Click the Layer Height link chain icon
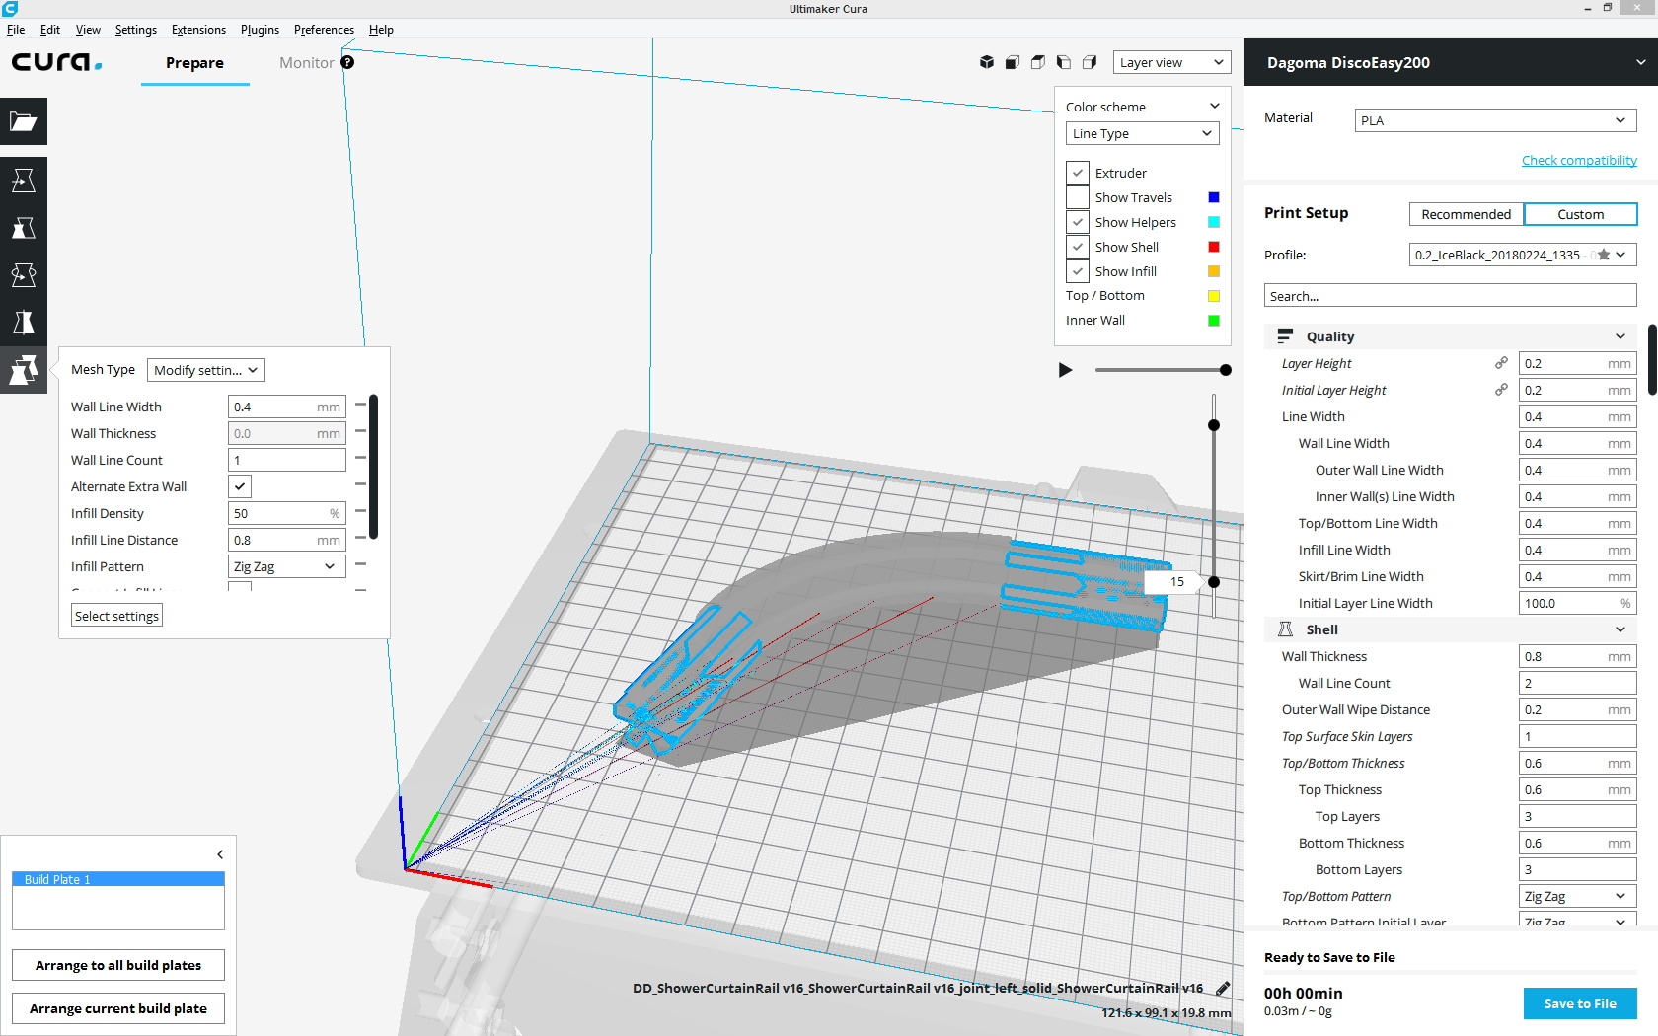Viewport: 1658px width, 1036px height. coord(1501,363)
